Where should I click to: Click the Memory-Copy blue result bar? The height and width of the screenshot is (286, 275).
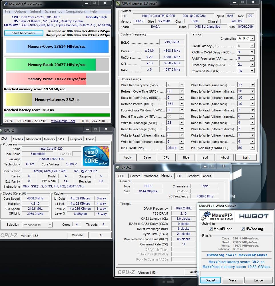(57, 47)
